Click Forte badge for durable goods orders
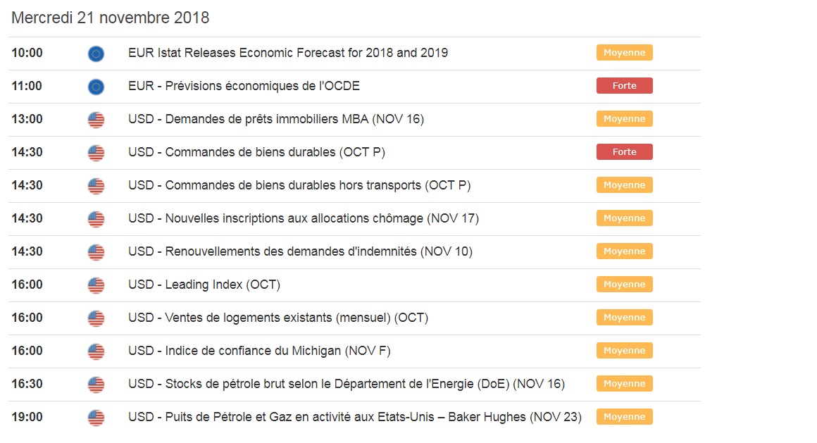Screen dimensions: 817x443 click(624, 152)
